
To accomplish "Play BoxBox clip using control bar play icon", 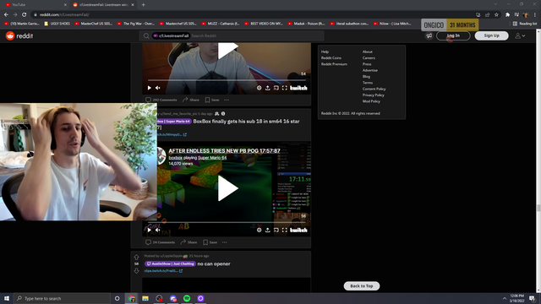I will 150,230.
